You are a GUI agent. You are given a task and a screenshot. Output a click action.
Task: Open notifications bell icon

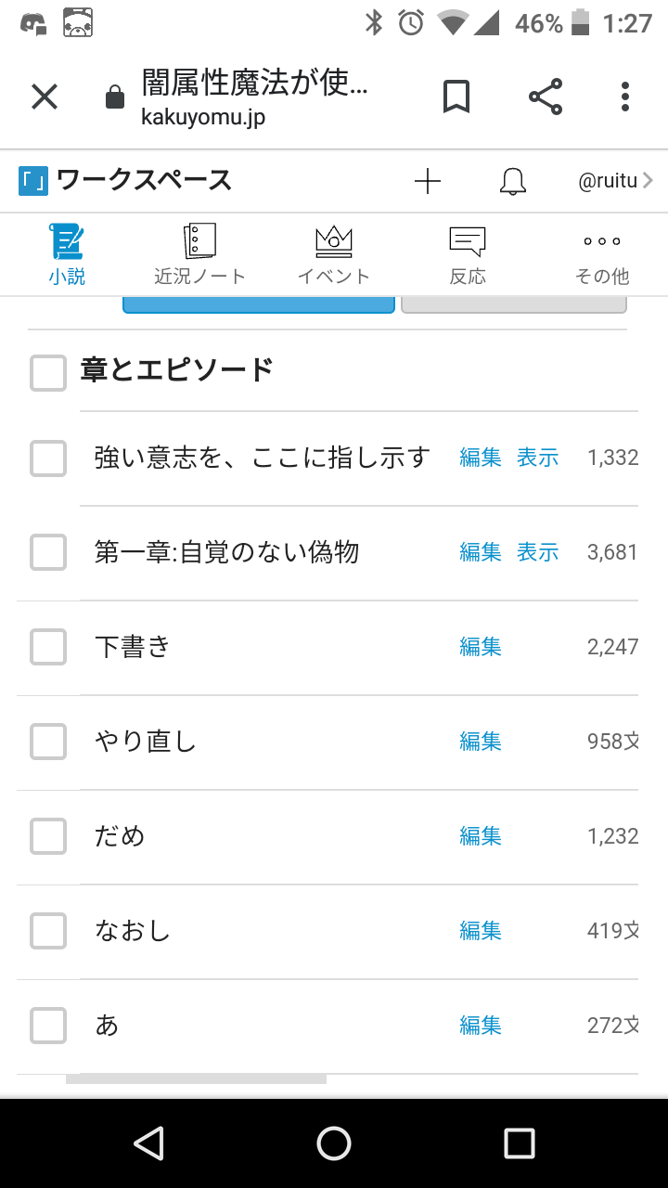pos(512,181)
